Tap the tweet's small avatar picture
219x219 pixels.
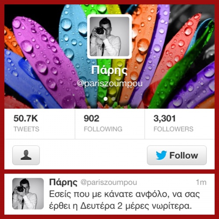coord(28,194)
